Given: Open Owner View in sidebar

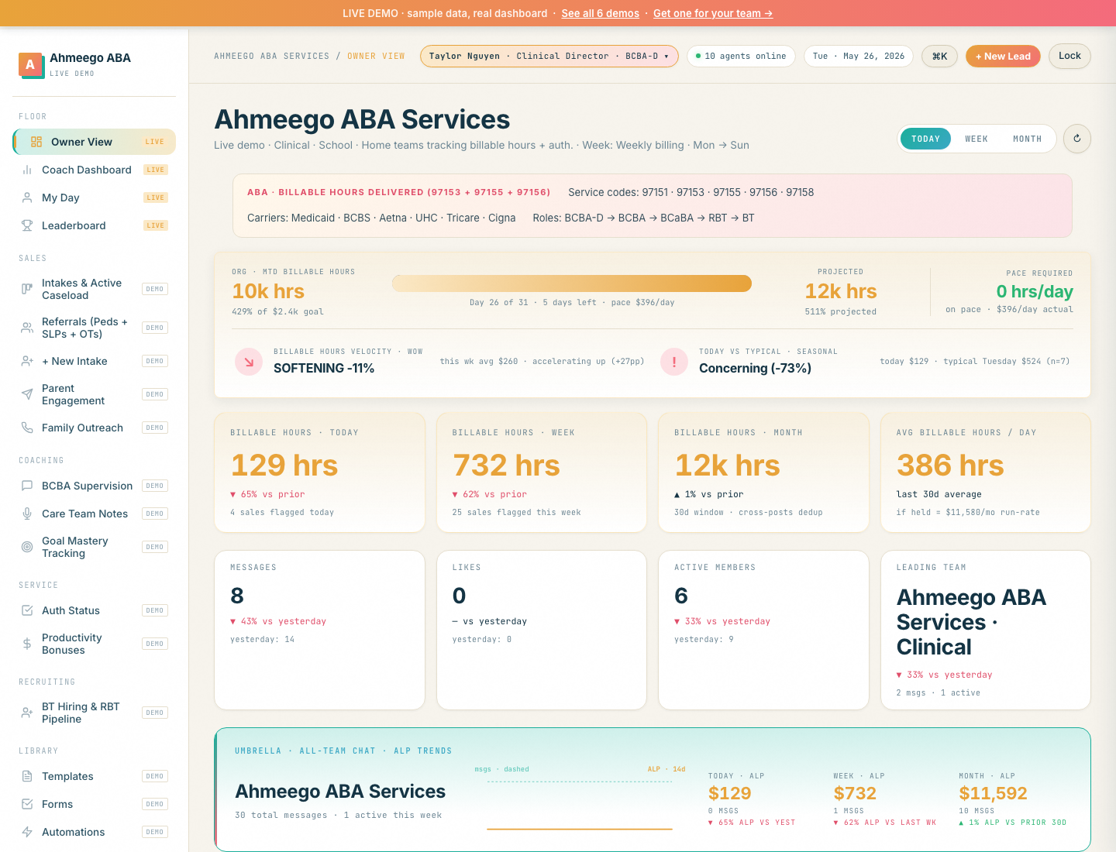Looking at the screenshot, I should click(x=95, y=142).
